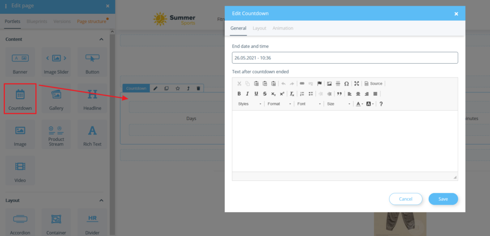Image resolution: width=490 pixels, height=236 pixels.
Task: Switch editor to Source view
Action: click(x=373, y=83)
